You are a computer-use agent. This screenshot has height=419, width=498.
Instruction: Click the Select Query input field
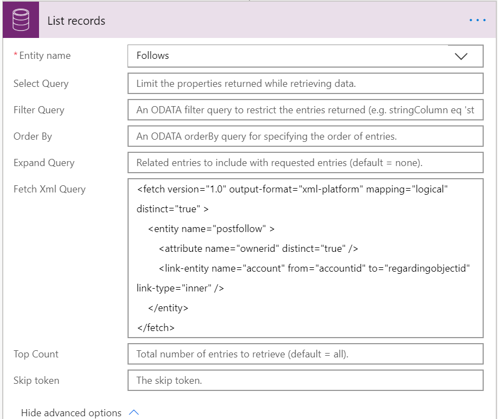click(305, 84)
